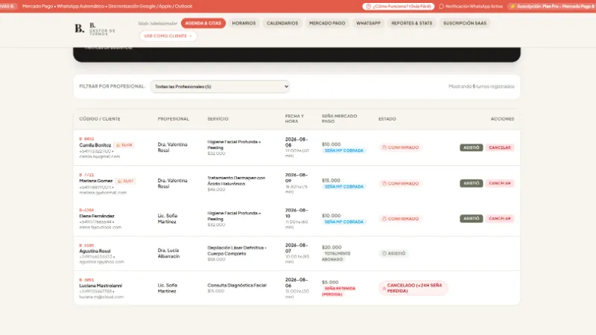Open the Calendarios tab

pyautogui.click(x=282, y=23)
